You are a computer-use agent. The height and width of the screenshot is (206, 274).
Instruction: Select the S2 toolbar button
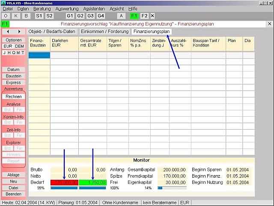pyautogui.click(x=49, y=16)
